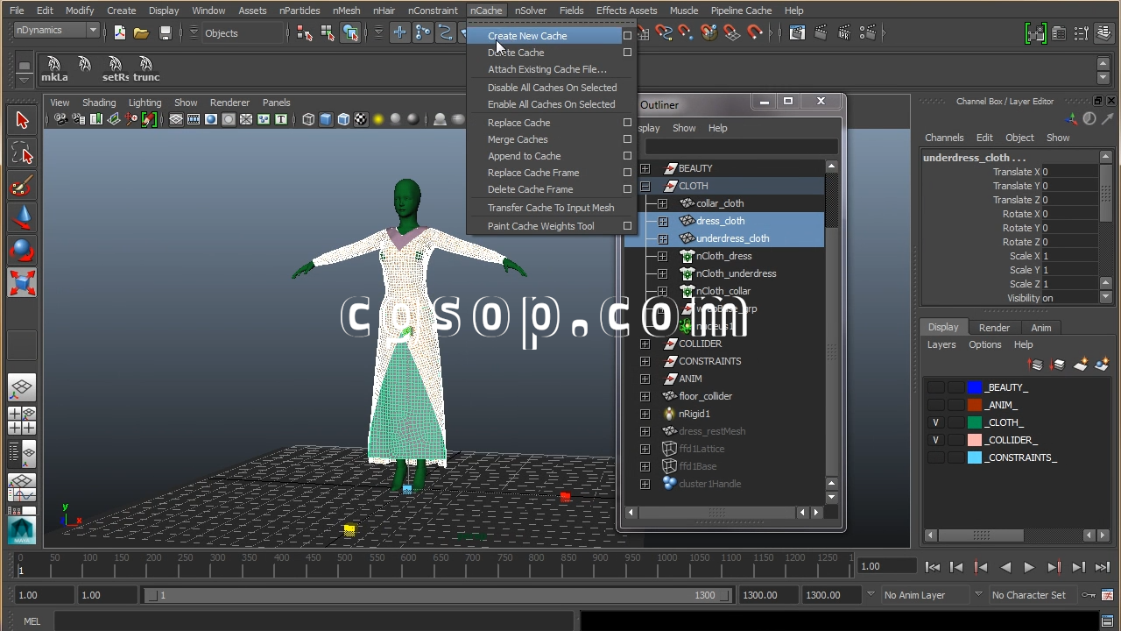Pick the Rotate tool in toolbox
This screenshot has width=1121, height=631.
pyautogui.click(x=22, y=250)
